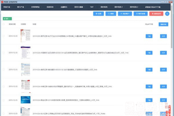The image size is (174, 116).
Task: Open the 国开证券 电子行业 report
Action: pyautogui.click(x=163, y=36)
